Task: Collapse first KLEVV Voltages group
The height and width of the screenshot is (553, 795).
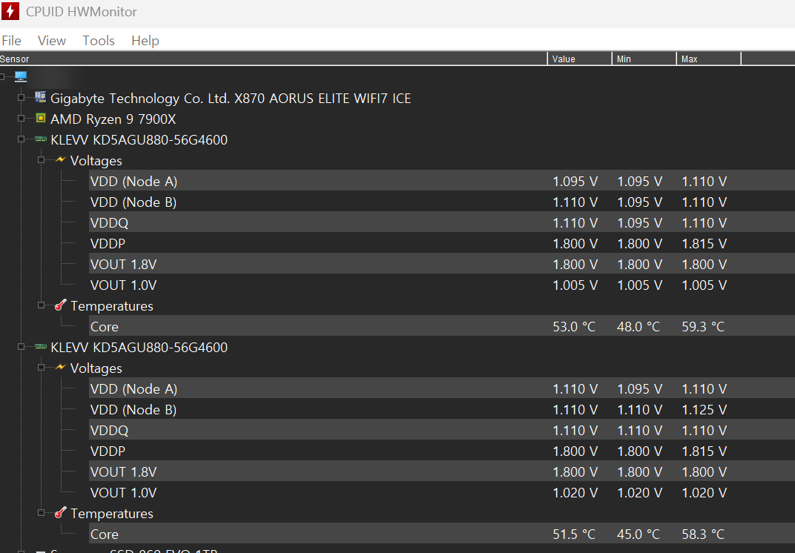Action: 41,159
